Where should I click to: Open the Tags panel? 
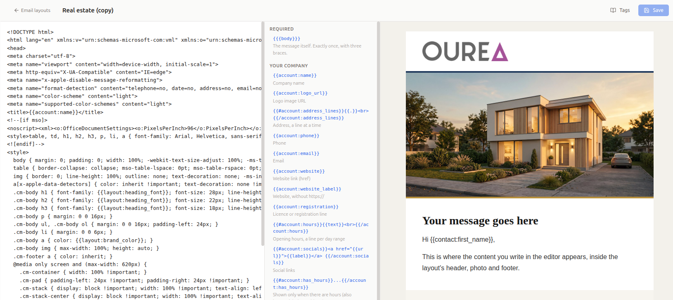[620, 10]
